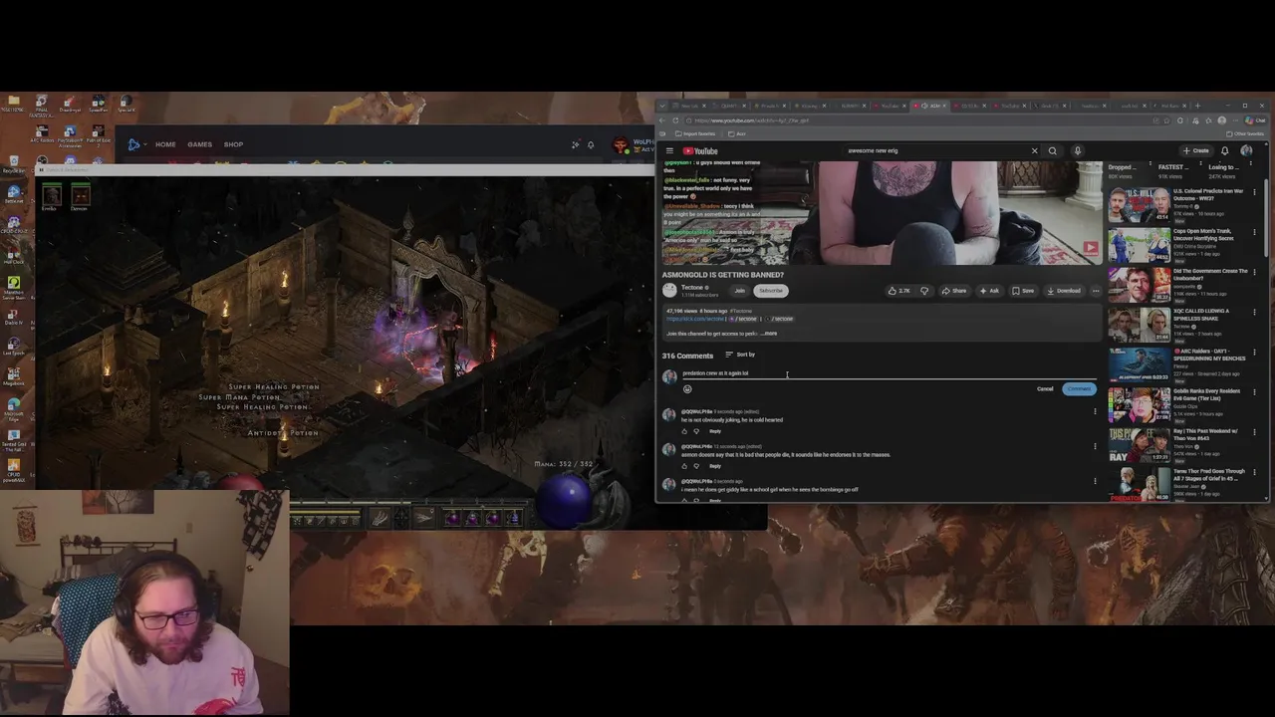This screenshot has width=1275, height=717.
Task: Cancel the comment draft
Action: click(1045, 389)
